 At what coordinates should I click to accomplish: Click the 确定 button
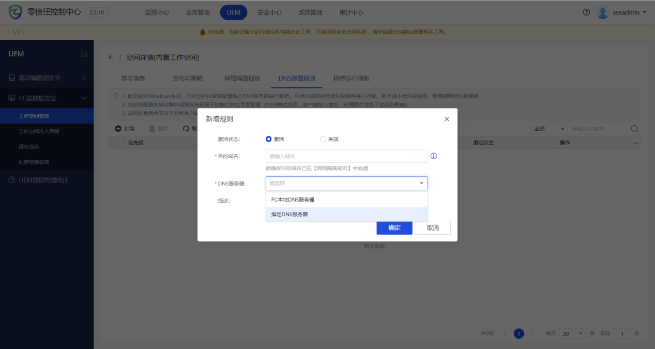(x=394, y=227)
